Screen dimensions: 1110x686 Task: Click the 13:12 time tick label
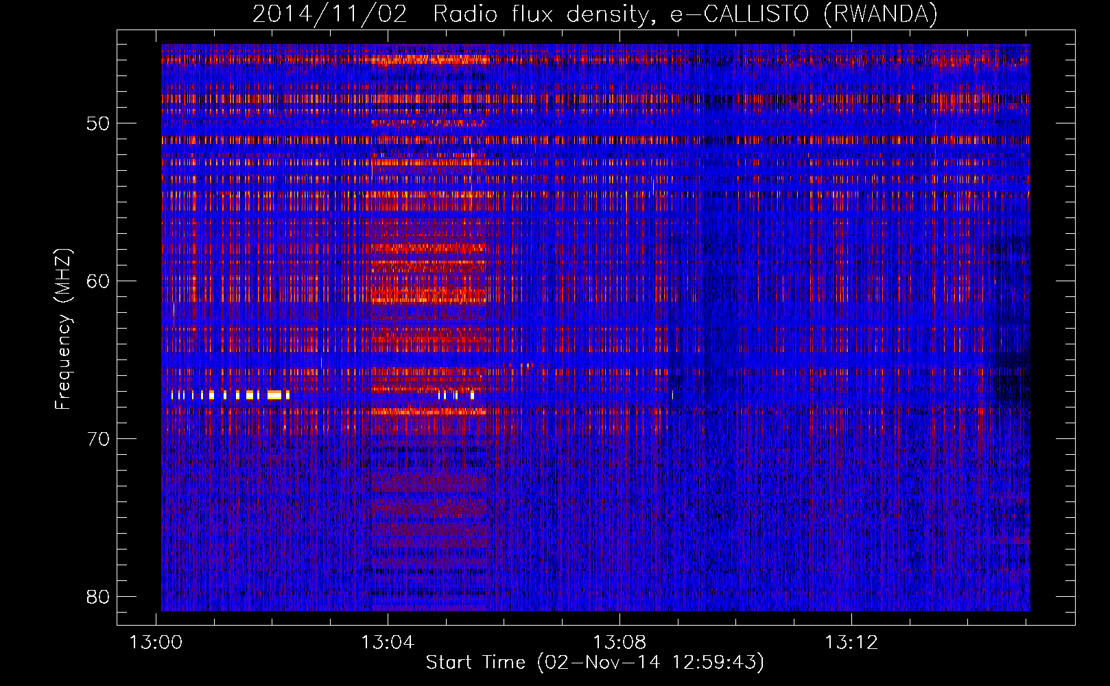tap(851, 643)
